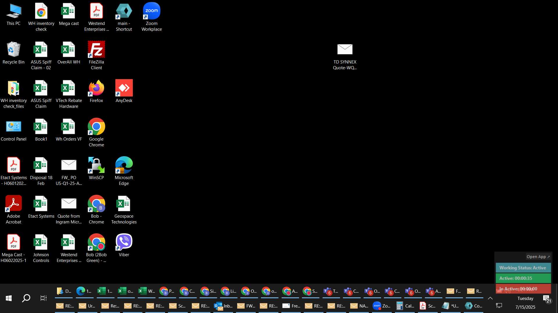Switch to the Outlook Inbox taskbar item
Image resolution: width=558 pixels, height=313 pixels.
[223, 306]
